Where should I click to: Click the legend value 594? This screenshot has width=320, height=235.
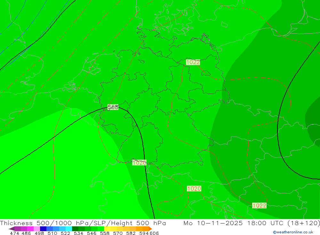pos(144,233)
